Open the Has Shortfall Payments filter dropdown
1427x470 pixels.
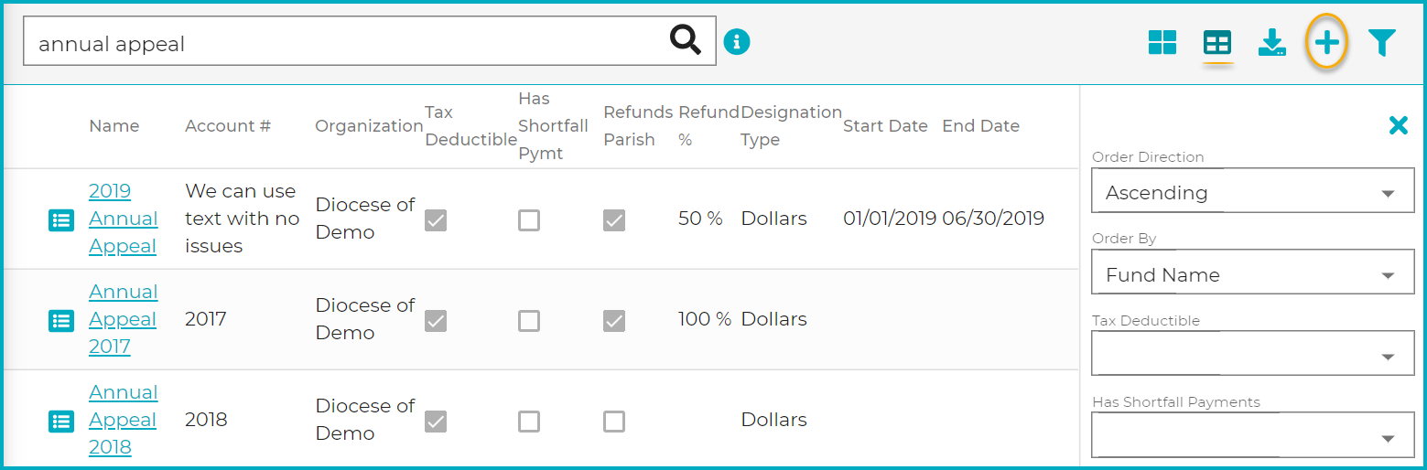[x=1253, y=434]
